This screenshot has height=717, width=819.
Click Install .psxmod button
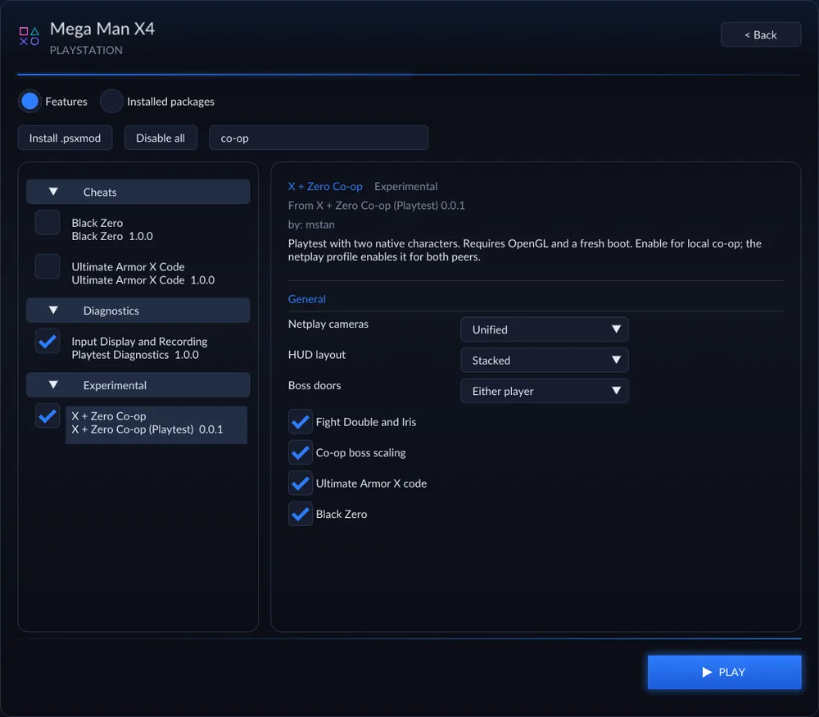[x=65, y=138]
